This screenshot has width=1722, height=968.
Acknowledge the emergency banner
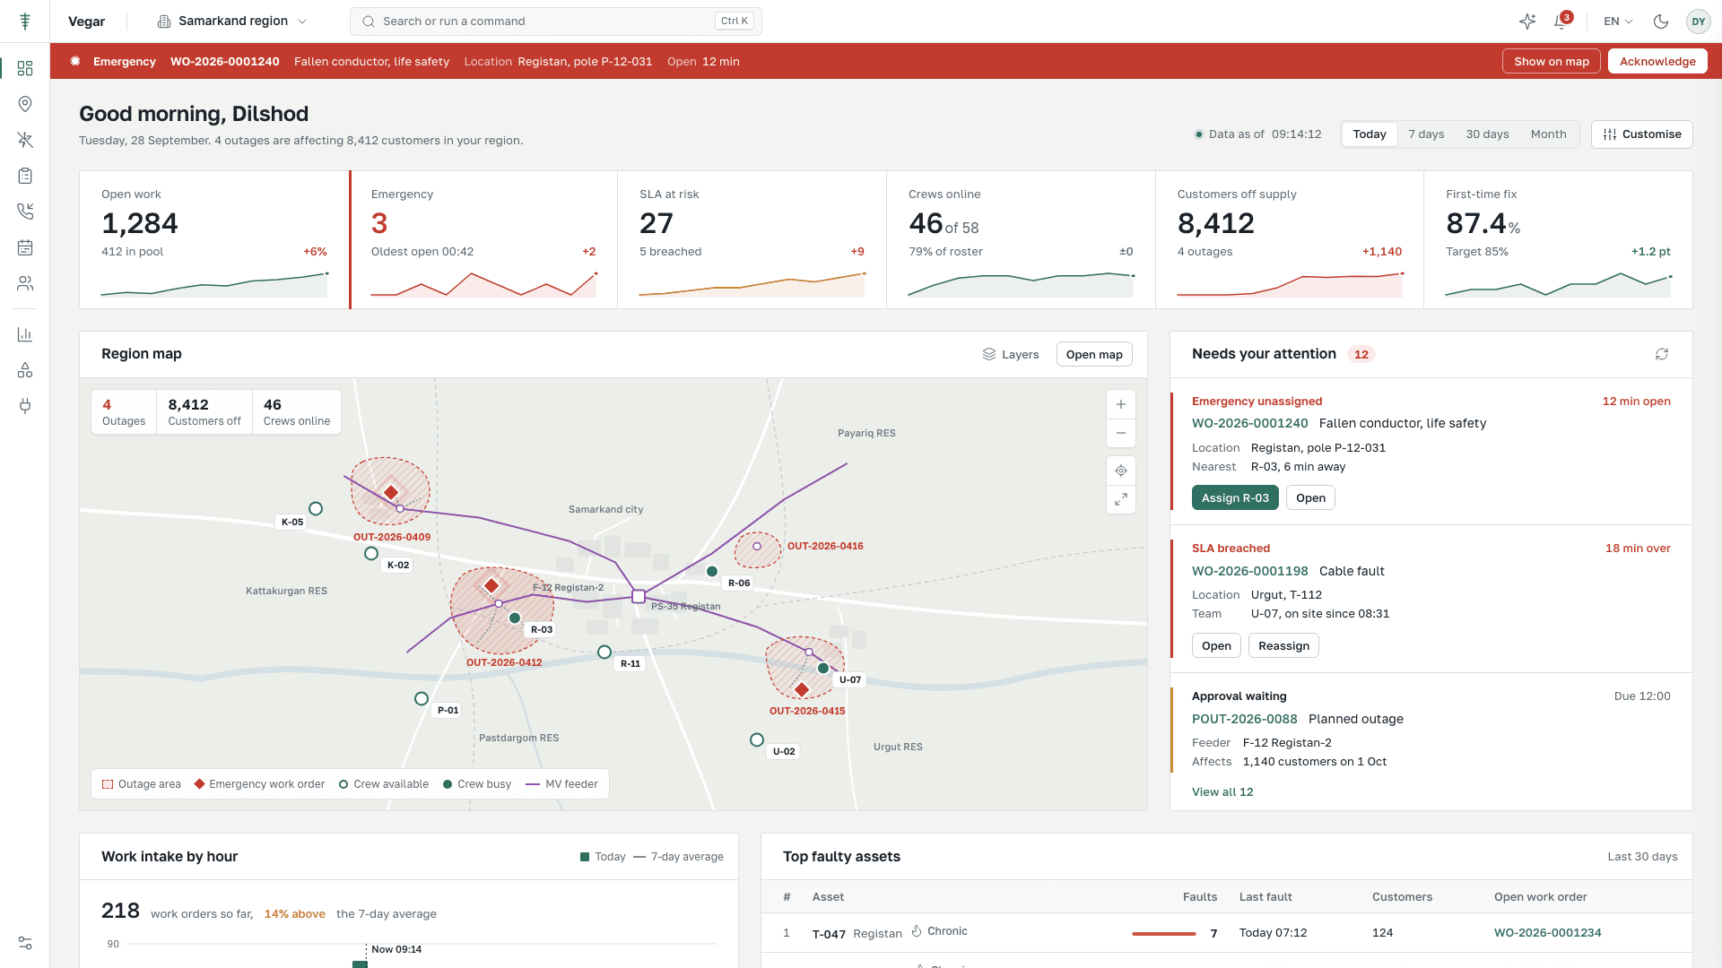pyautogui.click(x=1657, y=61)
